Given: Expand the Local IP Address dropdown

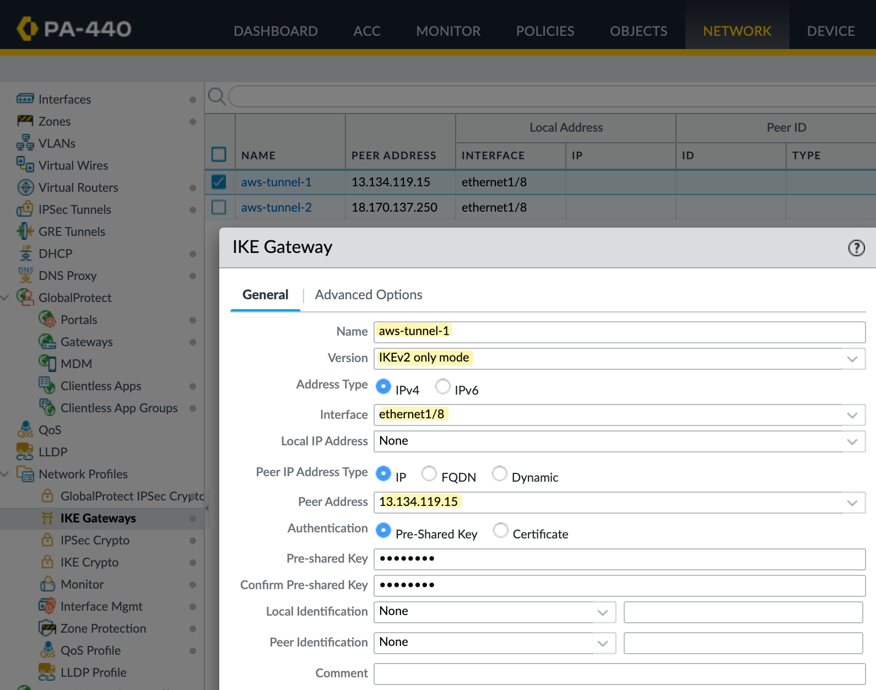Looking at the screenshot, I should 852,441.
